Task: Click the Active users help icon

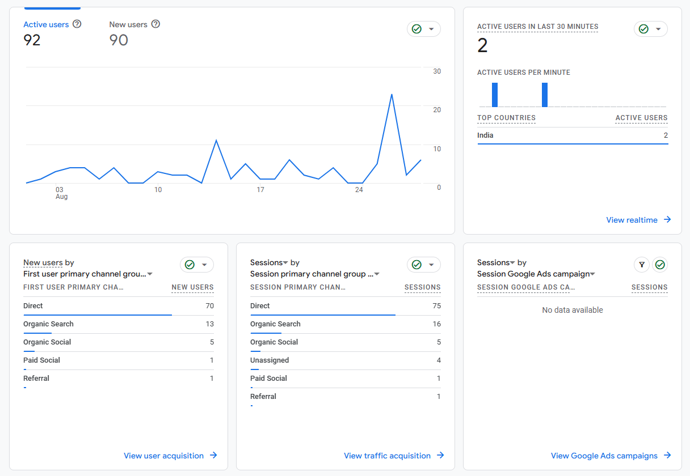Action: tap(77, 24)
